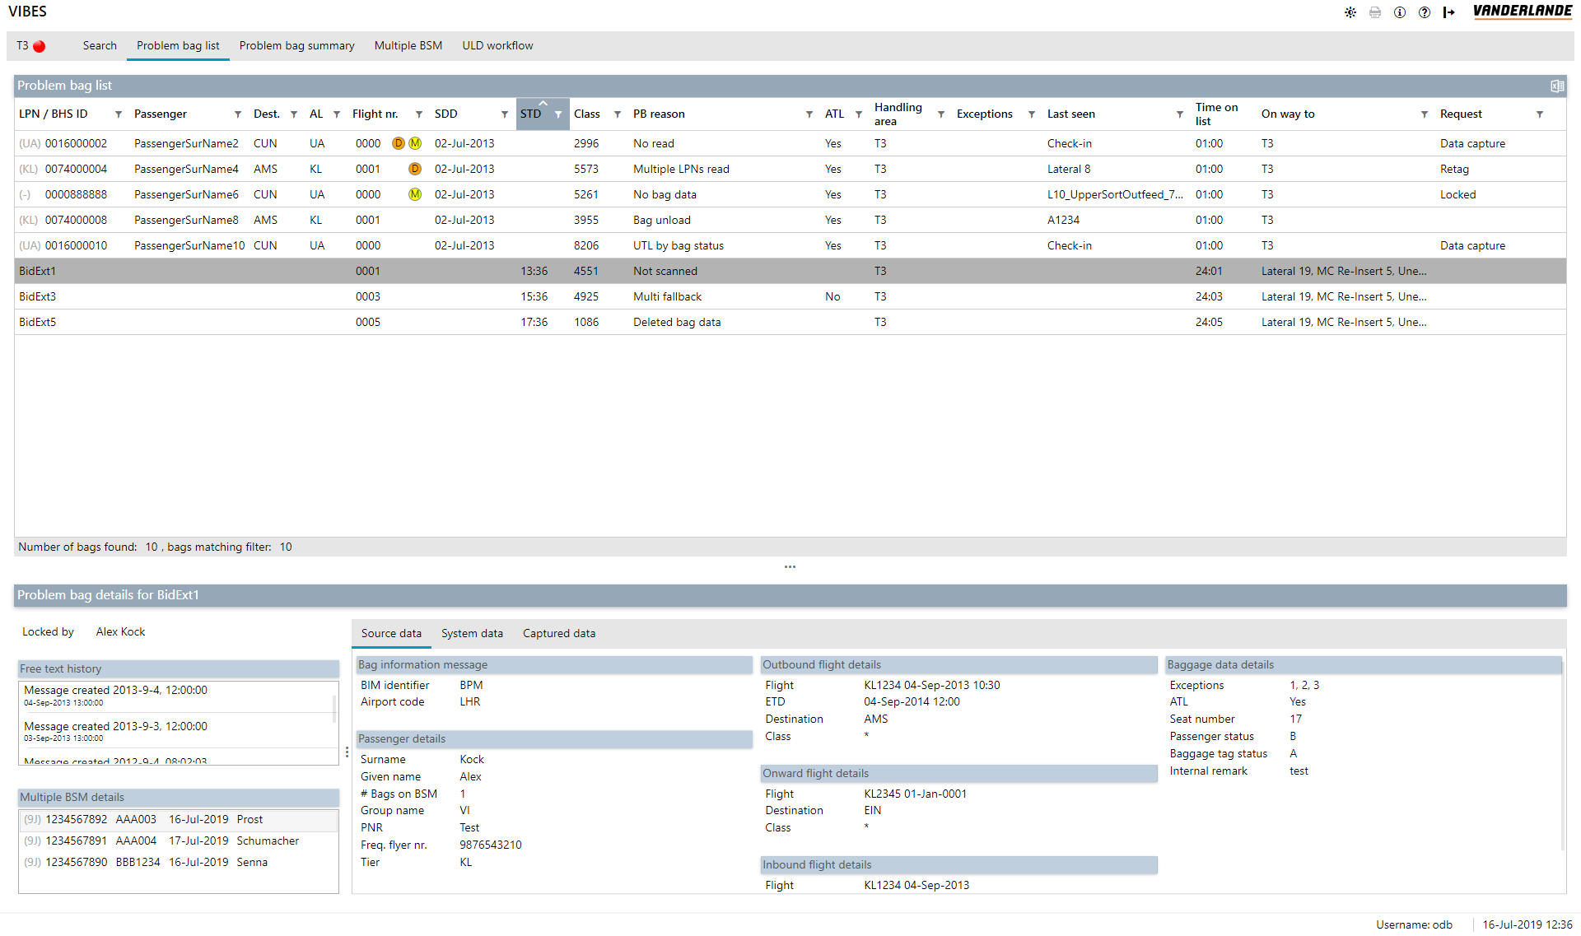Toggle to System data tab in details
This screenshot has height=936, width=1581.
[x=473, y=631]
